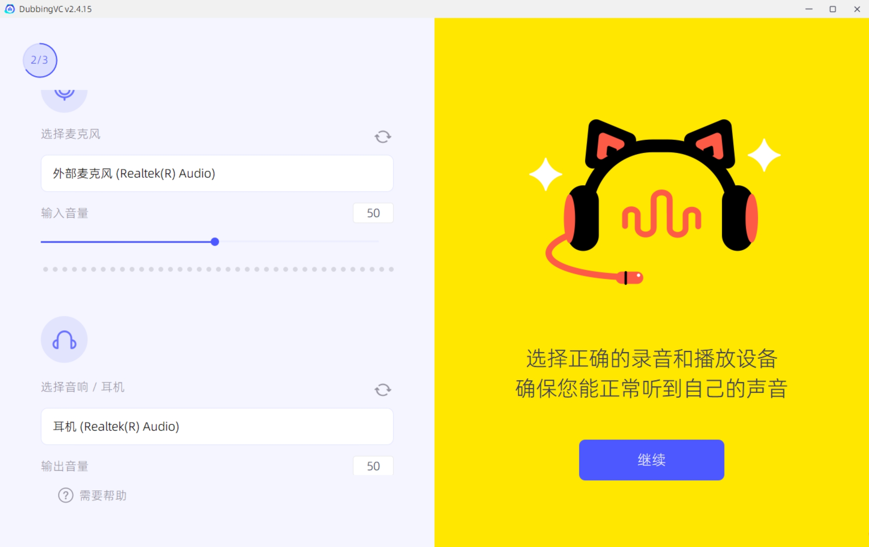Image resolution: width=869 pixels, height=547 pixels.
Task: Minimize the DubbingVC window
Action: (809, 9)
